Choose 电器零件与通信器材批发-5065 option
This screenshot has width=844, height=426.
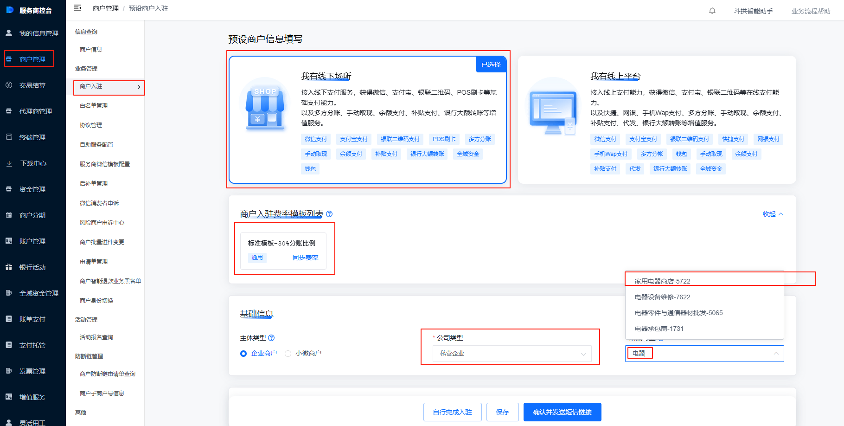pyautogui.click(x=704, y=313)
